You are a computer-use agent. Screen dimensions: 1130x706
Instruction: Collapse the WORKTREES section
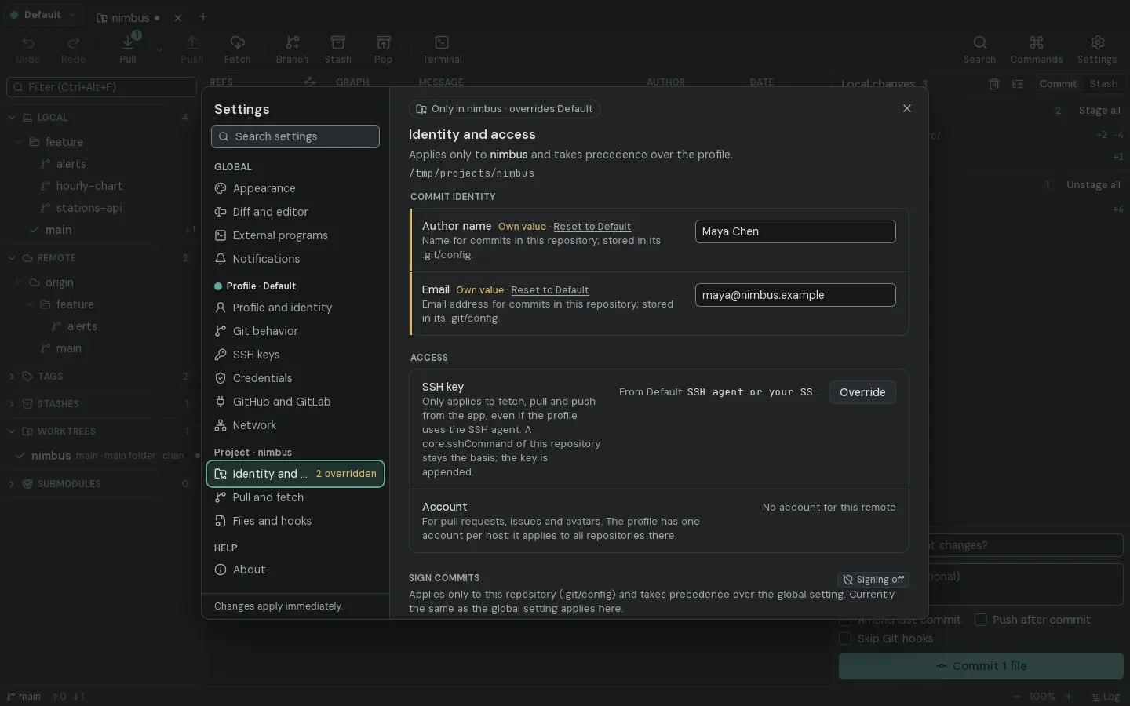(x=12, y=431)
